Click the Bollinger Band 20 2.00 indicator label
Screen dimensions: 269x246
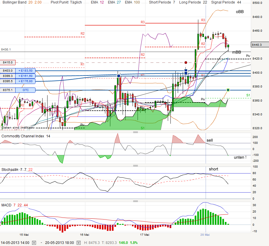(x=22, y=2)
